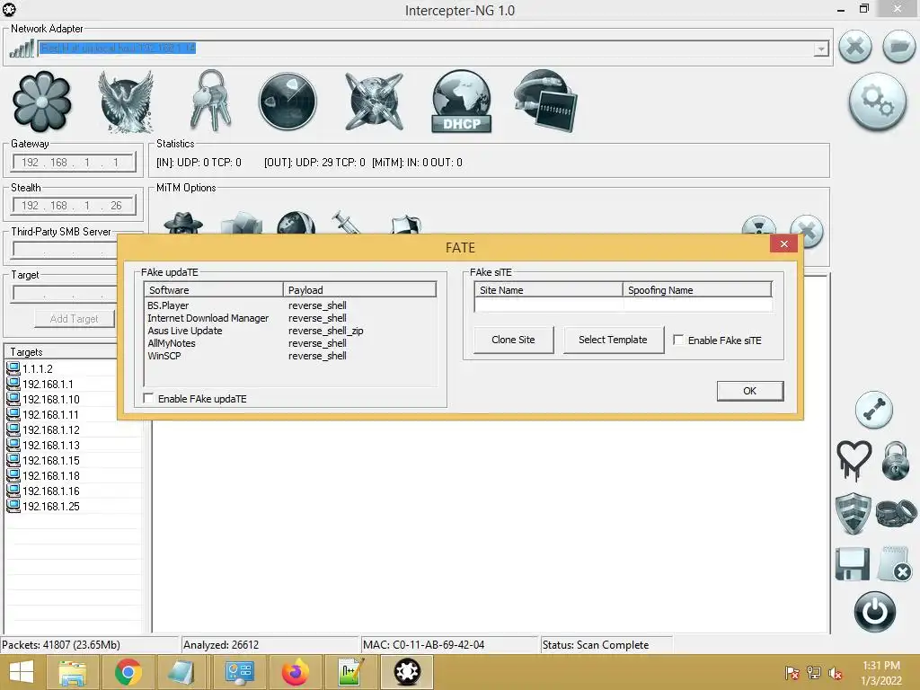Close the FATE dialog
The width and height of the screenshot is (920, 690).
click(x=783, y=244)
